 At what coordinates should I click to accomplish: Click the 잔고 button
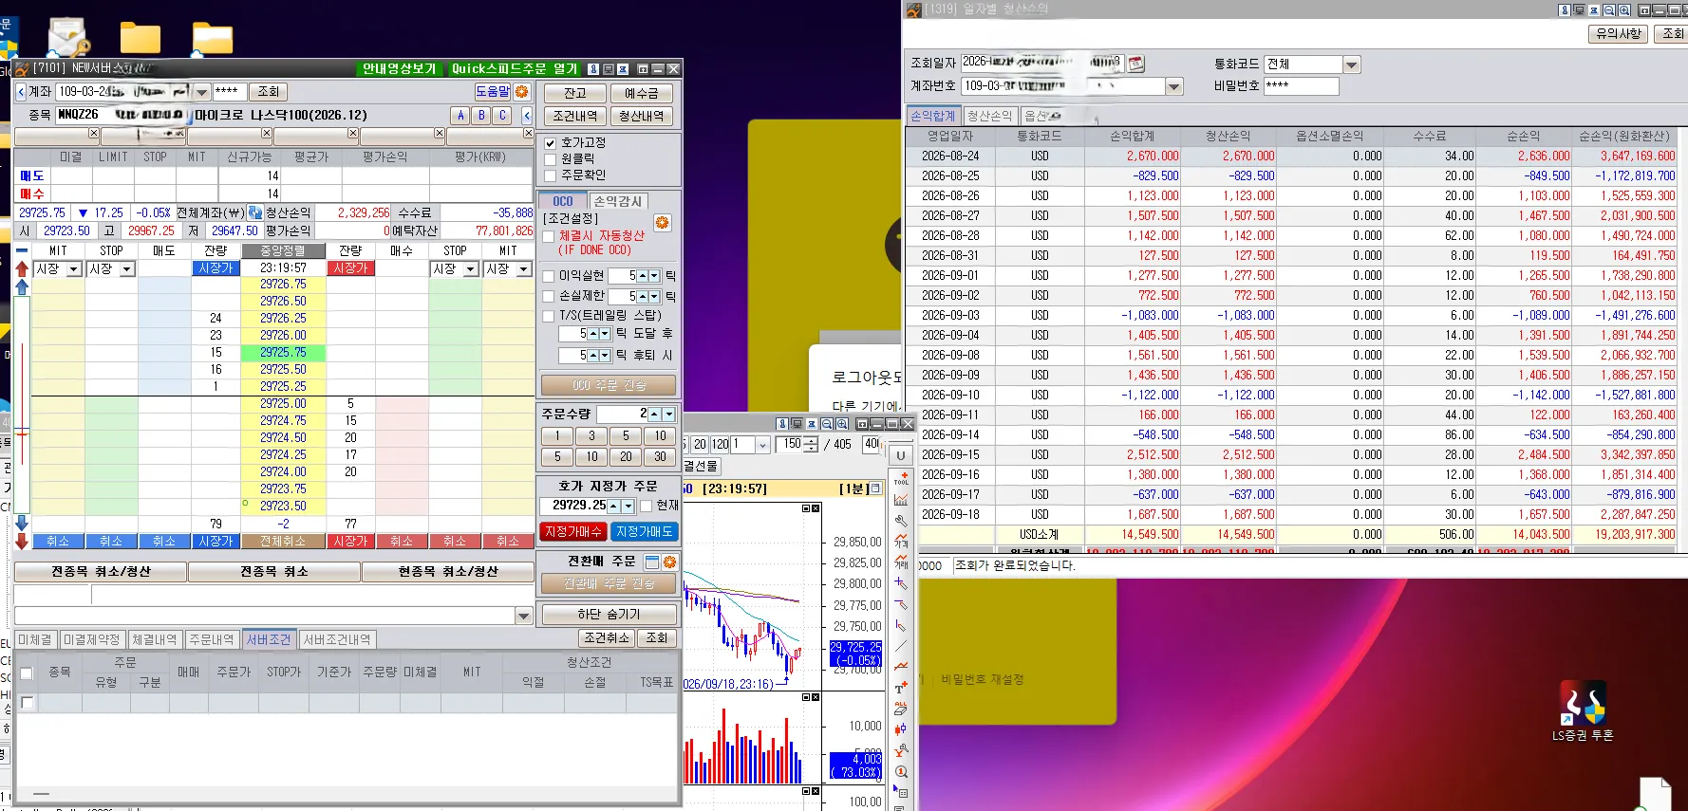(574, 93)
